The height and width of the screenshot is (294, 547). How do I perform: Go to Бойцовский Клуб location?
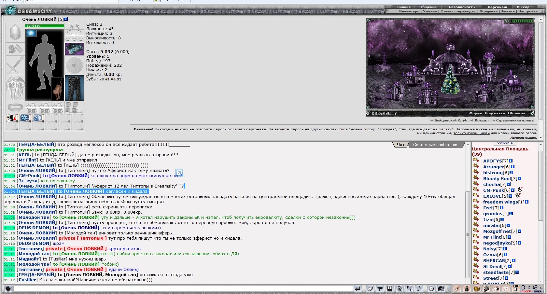point(451,120)
